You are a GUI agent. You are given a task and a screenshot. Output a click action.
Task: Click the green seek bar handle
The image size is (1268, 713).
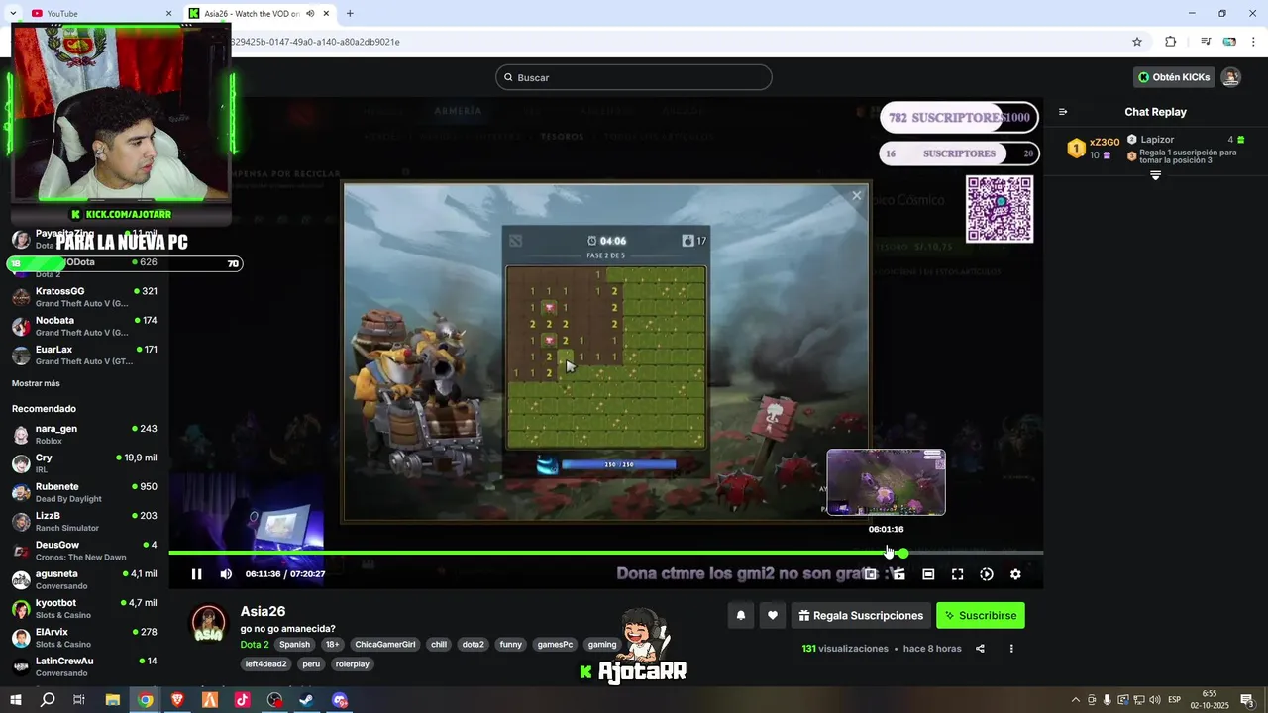click(902, 553)
